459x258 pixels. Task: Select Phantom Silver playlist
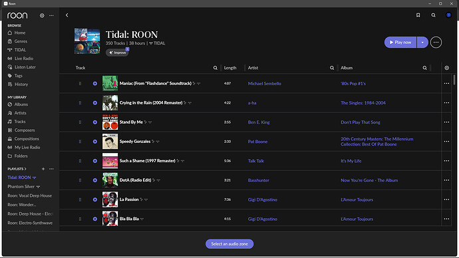click(x=21, y=187)
